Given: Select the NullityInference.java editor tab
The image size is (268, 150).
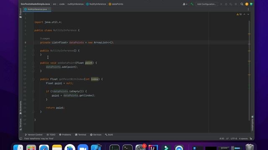Looking at the screenshot, I should (37, 9).
